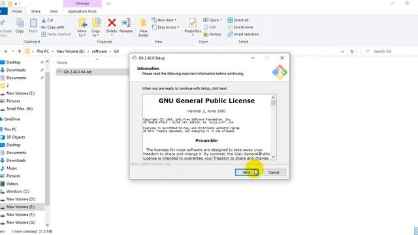Open New Volume (G:) in sidebar
The image size is (418, 235).
pos(21,223)
